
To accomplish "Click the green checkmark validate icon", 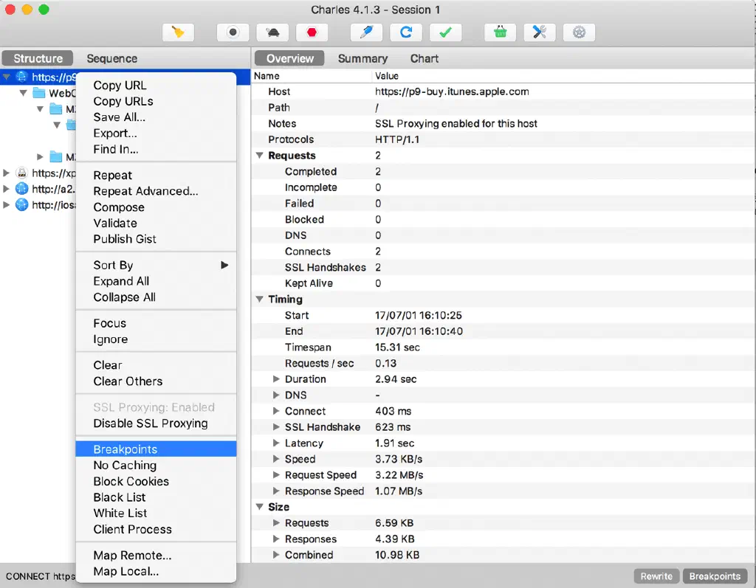I will (445, 32).
